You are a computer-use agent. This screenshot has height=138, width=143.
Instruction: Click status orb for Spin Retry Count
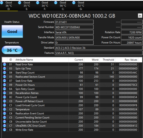click(x=5, y=89)
